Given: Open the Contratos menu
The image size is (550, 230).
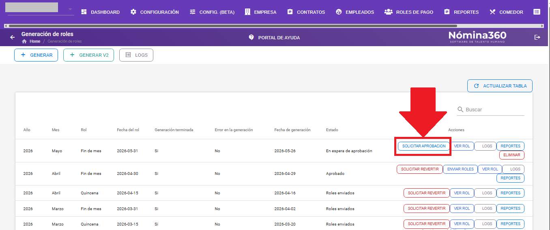Looking at the screenshot, I should coord(306,12).
